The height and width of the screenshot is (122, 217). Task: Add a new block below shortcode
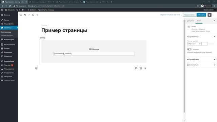point(36,68)
